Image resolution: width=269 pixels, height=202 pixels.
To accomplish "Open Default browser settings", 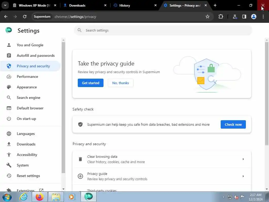I will tap(30, 108).
